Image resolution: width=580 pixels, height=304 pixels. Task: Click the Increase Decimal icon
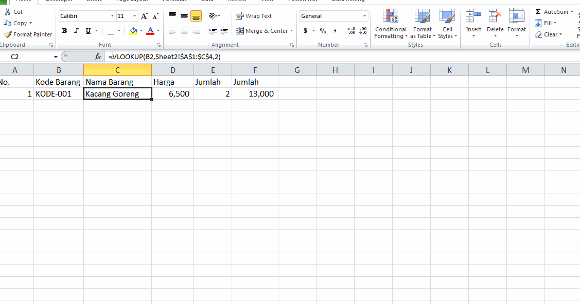[350, 31]
